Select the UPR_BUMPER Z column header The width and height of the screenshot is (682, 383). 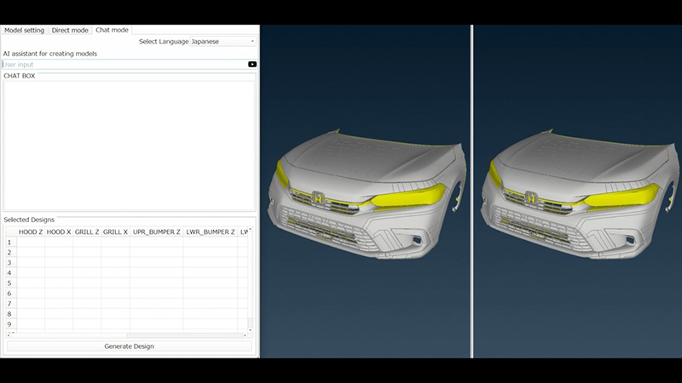[156, 232]
